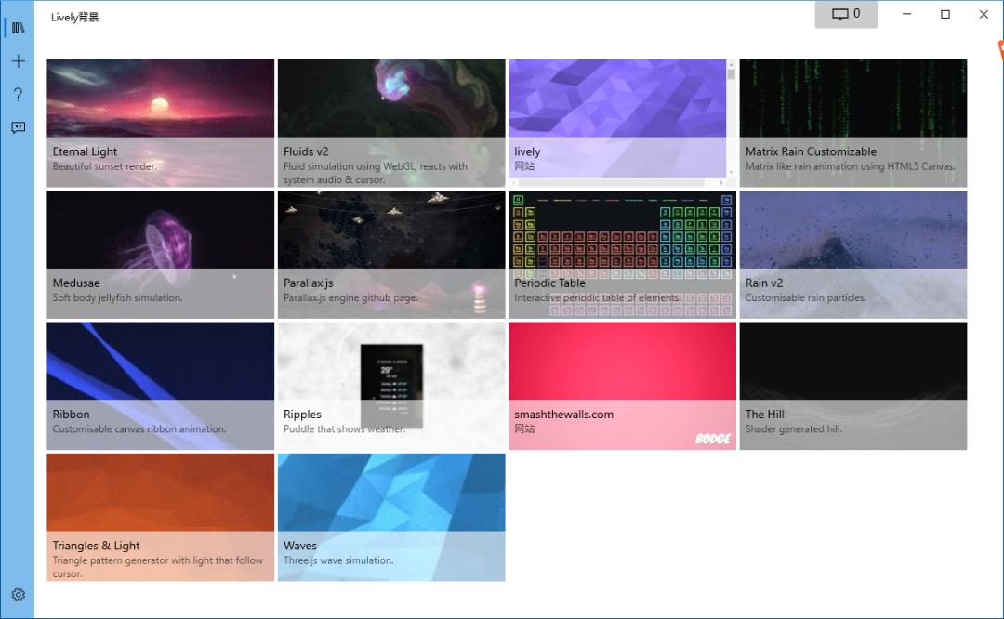Screen dimensions: 1004x619
Task: Open the Help question mark icon
Action: [x=18, y=95]
